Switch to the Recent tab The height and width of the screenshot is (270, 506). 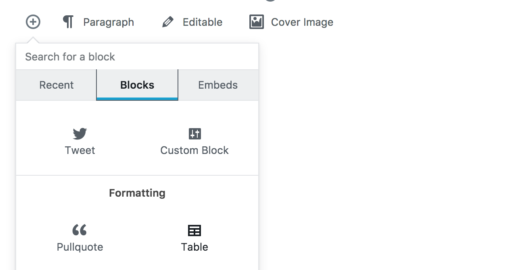pyautogui.click(x=56, y=85)
